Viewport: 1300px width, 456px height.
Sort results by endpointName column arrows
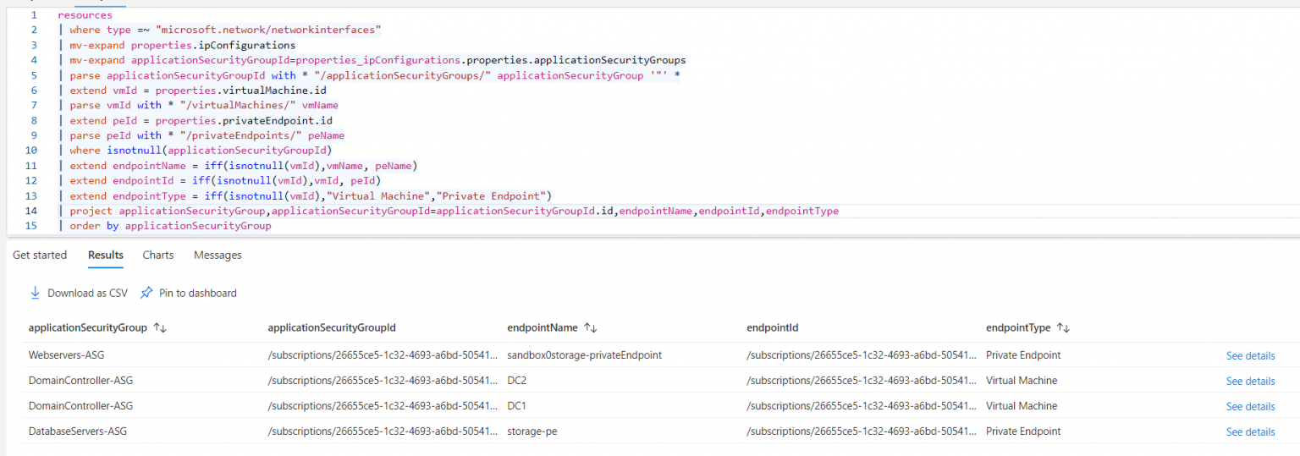coord(591,327)
